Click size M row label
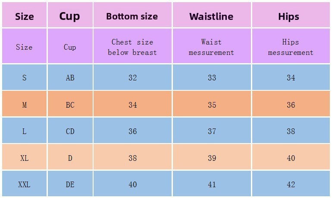This screenshot has height=198, width=332. pos(24,105)
